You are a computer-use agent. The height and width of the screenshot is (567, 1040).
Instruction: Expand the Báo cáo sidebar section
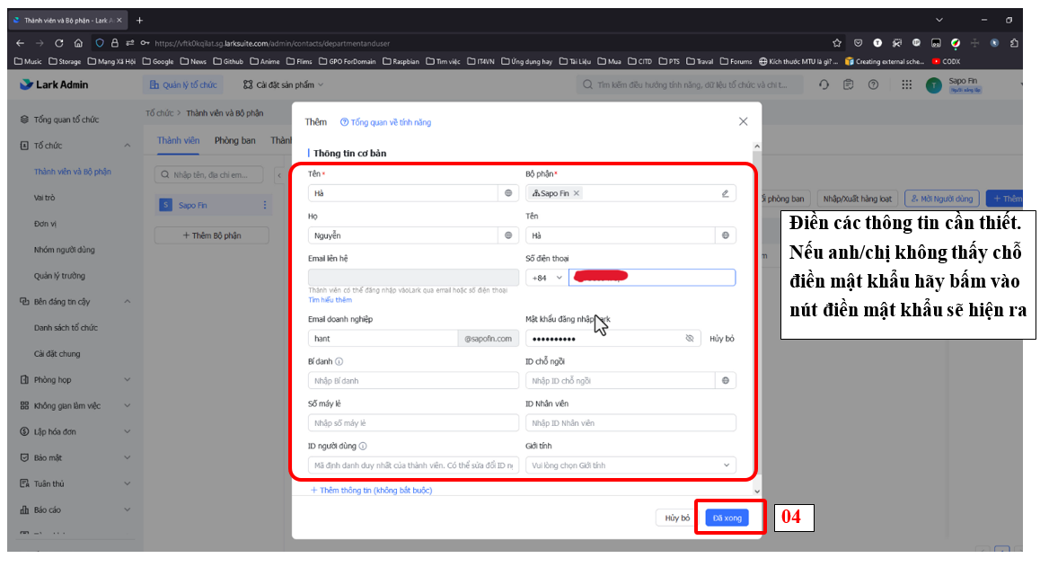pos(128,510)
